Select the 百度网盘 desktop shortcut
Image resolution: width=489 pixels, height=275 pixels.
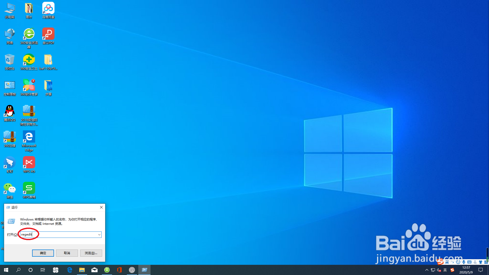(x=48, y=11)
